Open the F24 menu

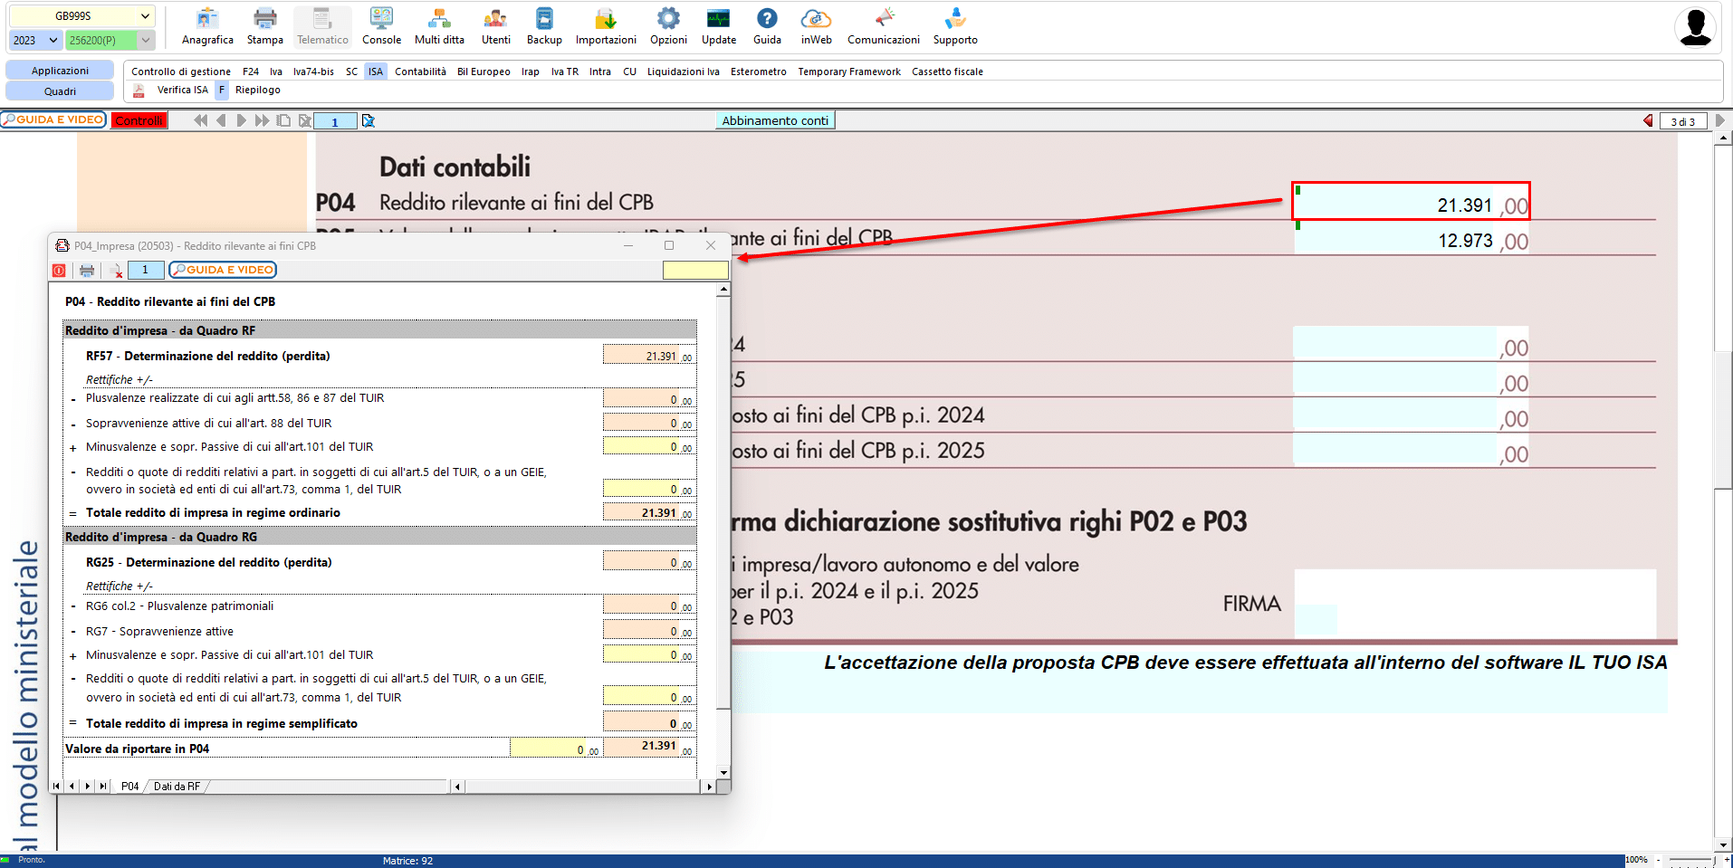pyautogui.click(x=251, y=72)
